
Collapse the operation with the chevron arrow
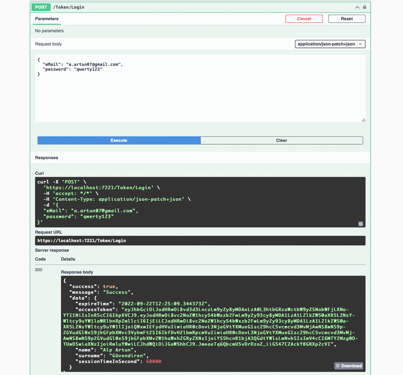[357, 7]
